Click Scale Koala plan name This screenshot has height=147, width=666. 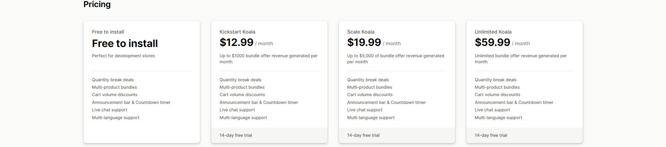360,32
